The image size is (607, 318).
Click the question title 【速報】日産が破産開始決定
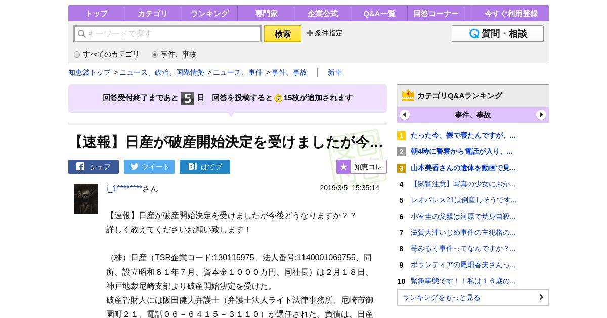pyautogui.click(x=226, y=142)
